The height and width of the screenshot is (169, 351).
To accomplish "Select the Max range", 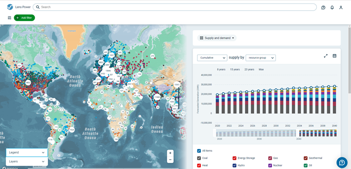I will point(261,69).
